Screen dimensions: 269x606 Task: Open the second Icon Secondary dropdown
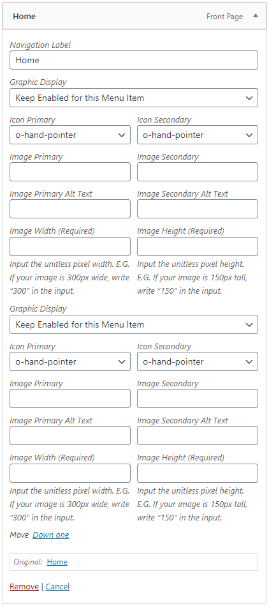coord(197,361)
